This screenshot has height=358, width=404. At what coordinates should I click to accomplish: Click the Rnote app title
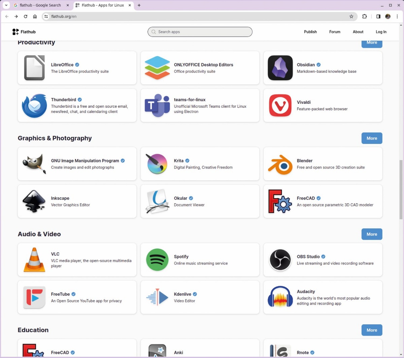303,353
